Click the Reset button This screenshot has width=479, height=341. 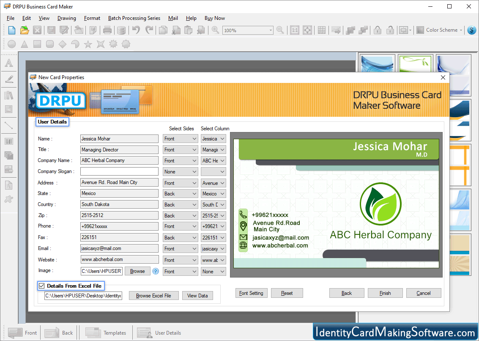(x=287, y=293)
